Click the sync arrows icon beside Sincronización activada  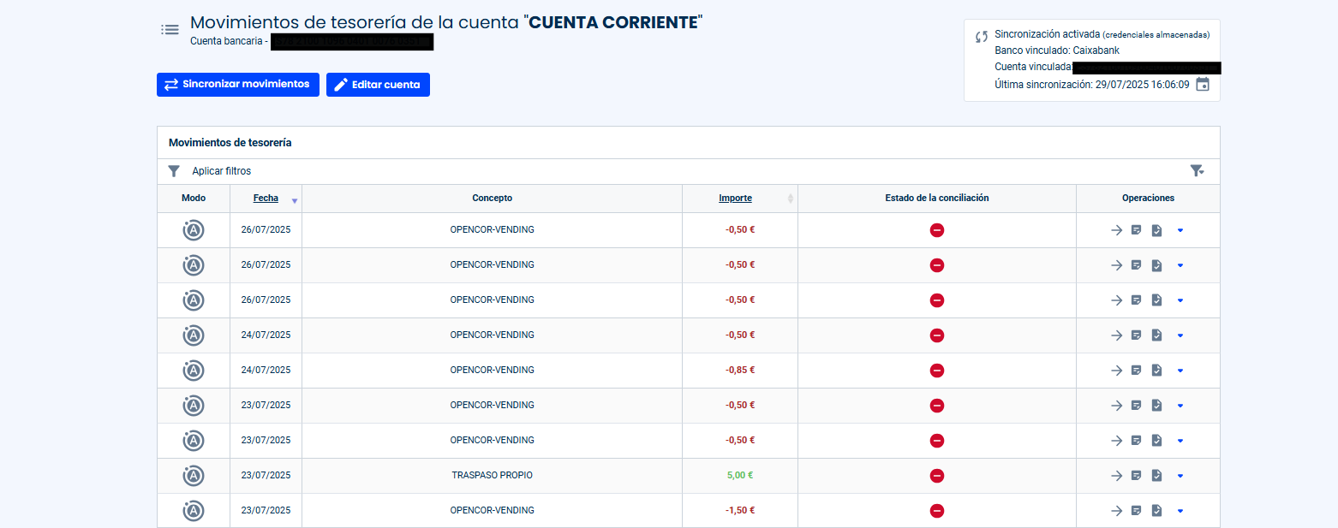pyautogui.click(x=982, y=37)
